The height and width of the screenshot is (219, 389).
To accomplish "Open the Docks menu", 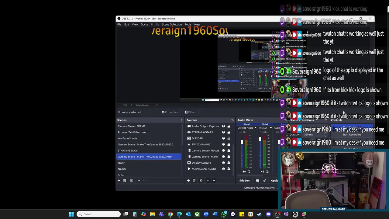I will tap(144, 25).
